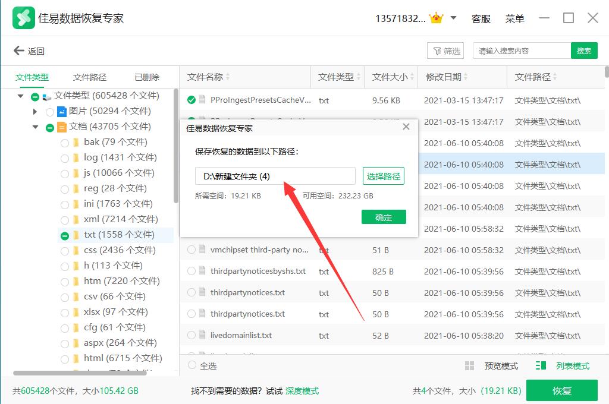Click the 列表模式 list view icon
Screen dimensions: 609x404
tap(541, 365)
